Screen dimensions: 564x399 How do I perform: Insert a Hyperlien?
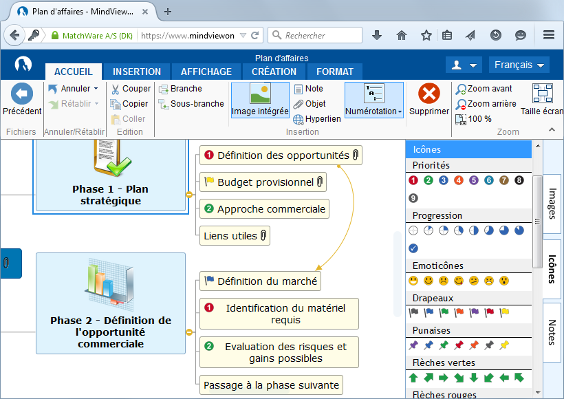(x=317, y=119)
